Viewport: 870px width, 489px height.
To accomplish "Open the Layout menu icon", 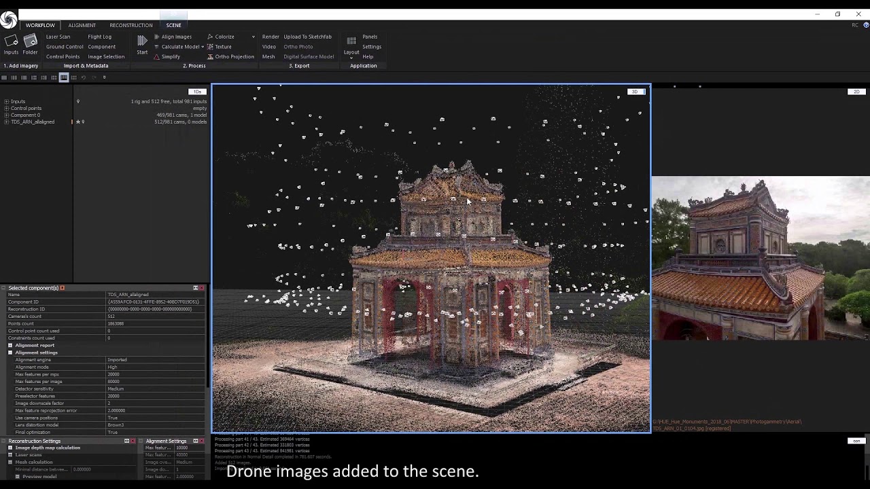I will point(351,42).
